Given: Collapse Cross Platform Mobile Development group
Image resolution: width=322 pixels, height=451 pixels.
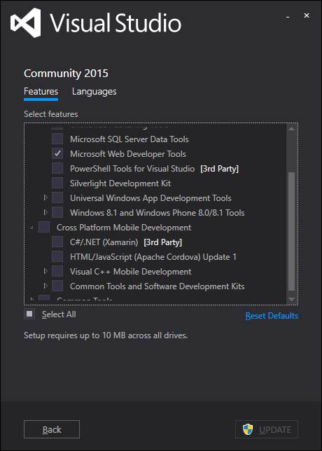Looking at the screenshot, I should 31,228.
